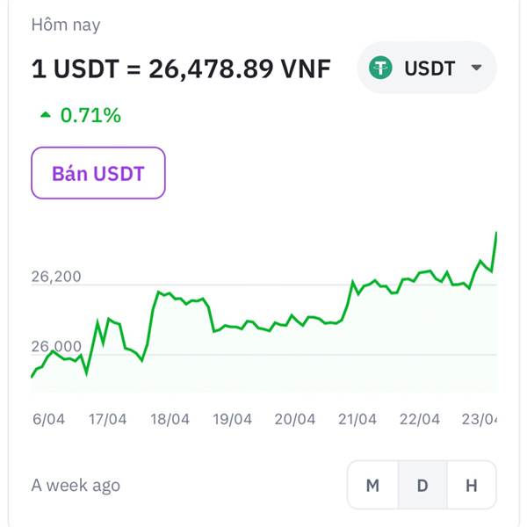Click the 1 USDT exchange rate text

coord(181,69)
